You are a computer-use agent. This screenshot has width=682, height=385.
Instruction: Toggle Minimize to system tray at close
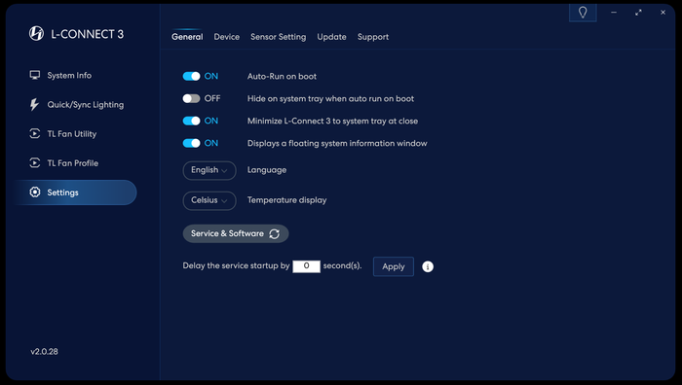click(x=191, y=121)
